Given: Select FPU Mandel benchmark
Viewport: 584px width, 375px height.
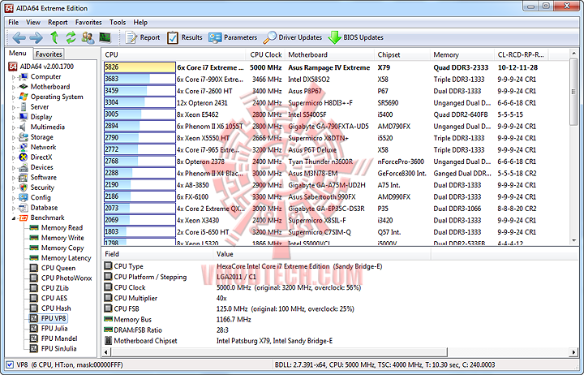Looking at the screenshot, I should (59, 338).
